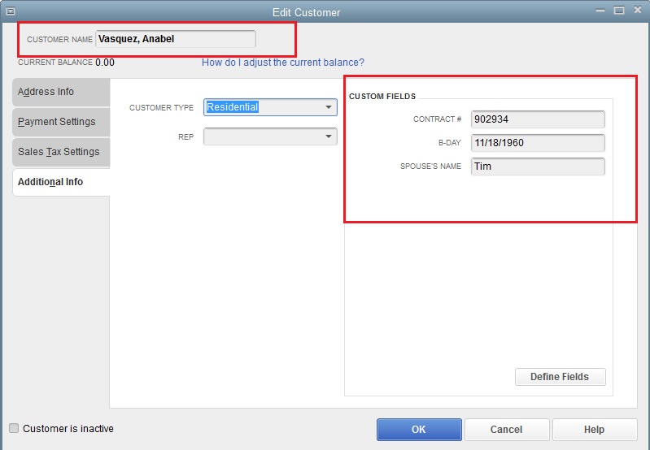This screenshot has height=450, width=650.
Task: Click the Custom Fields heading
Action: point(382,97)
